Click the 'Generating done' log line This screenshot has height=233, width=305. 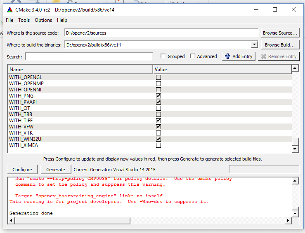(31, 213)
